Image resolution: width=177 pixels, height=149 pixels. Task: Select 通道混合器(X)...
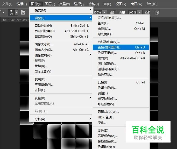point(121,69)
